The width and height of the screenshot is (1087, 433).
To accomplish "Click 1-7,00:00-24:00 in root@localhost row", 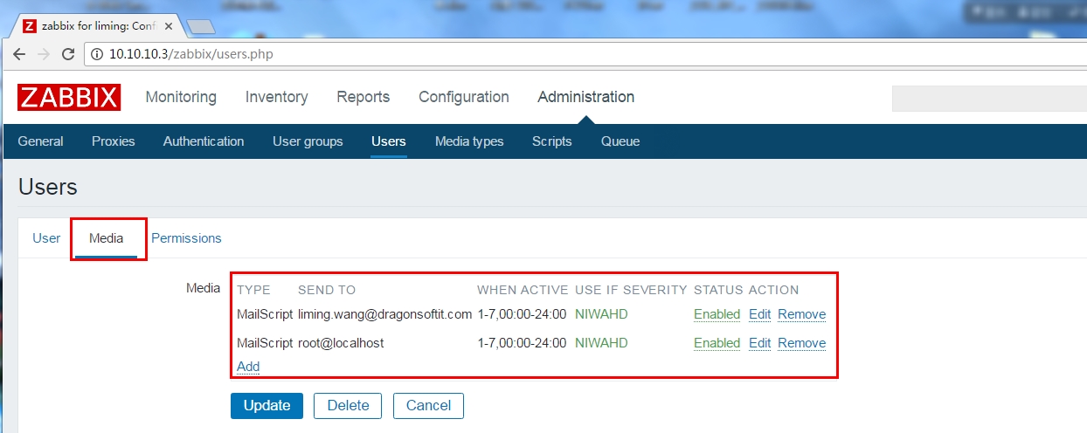I will [x=522, y=343].
